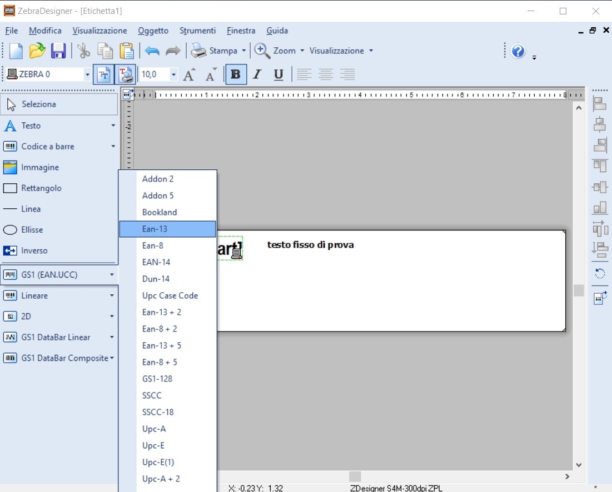Expand Codice a barre dropdown arrow
The height and width of the screenshot is (492, 612).
113,147
